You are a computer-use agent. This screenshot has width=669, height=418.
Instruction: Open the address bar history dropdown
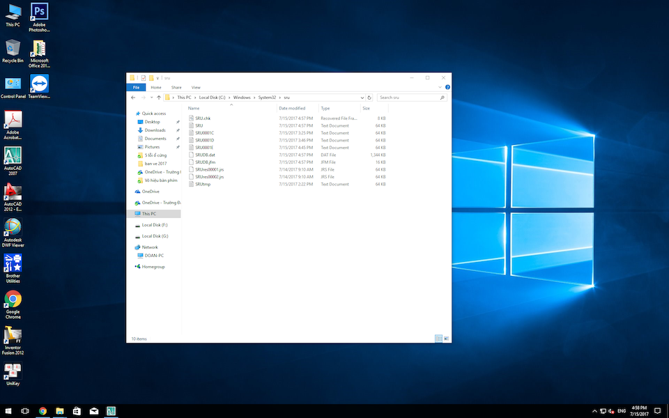[x=362, y=97]
